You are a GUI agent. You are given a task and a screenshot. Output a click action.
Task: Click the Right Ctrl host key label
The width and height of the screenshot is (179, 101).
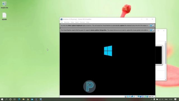tap(151, 97)
